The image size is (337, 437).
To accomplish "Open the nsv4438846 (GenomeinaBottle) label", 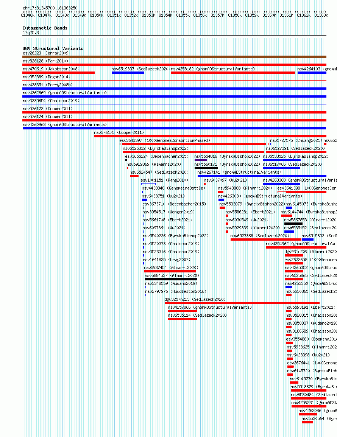I will (x=173, y=188).
